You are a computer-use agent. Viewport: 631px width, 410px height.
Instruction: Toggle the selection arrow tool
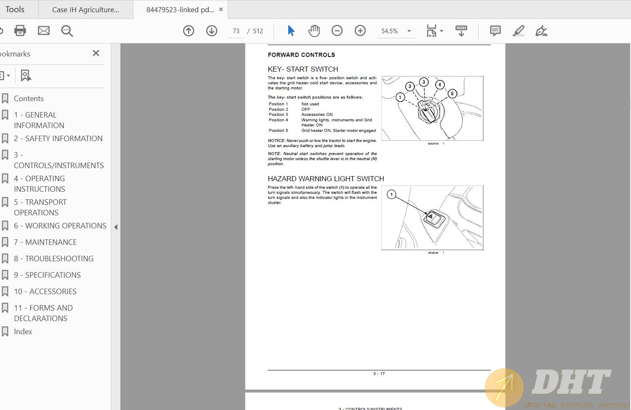coord(291,31)
